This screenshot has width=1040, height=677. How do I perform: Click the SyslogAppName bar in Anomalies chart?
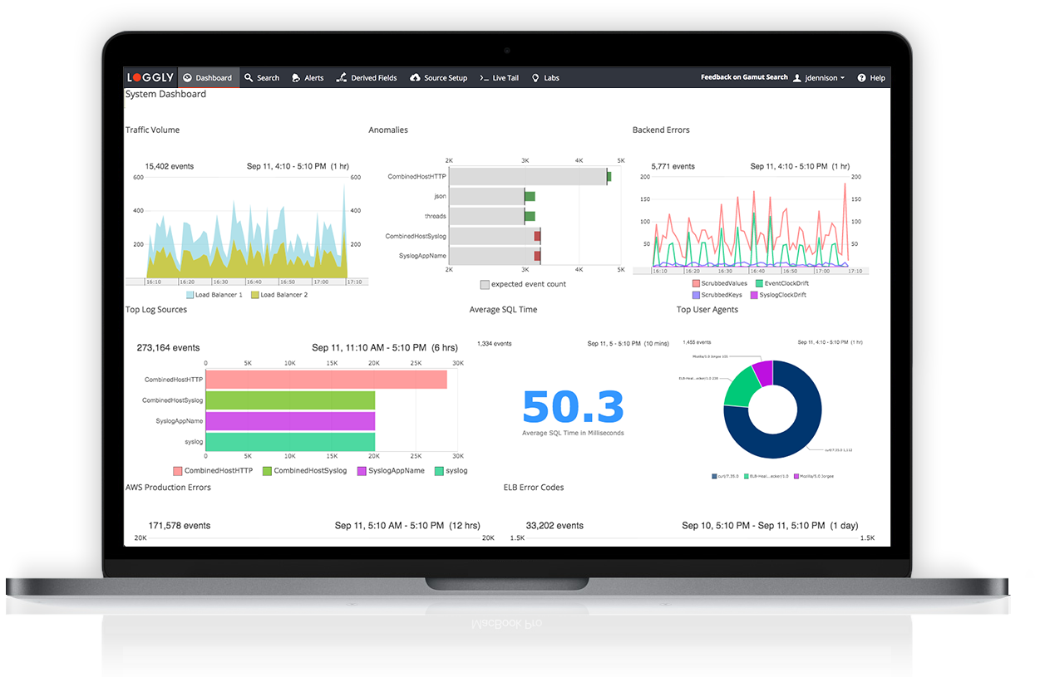495,256
